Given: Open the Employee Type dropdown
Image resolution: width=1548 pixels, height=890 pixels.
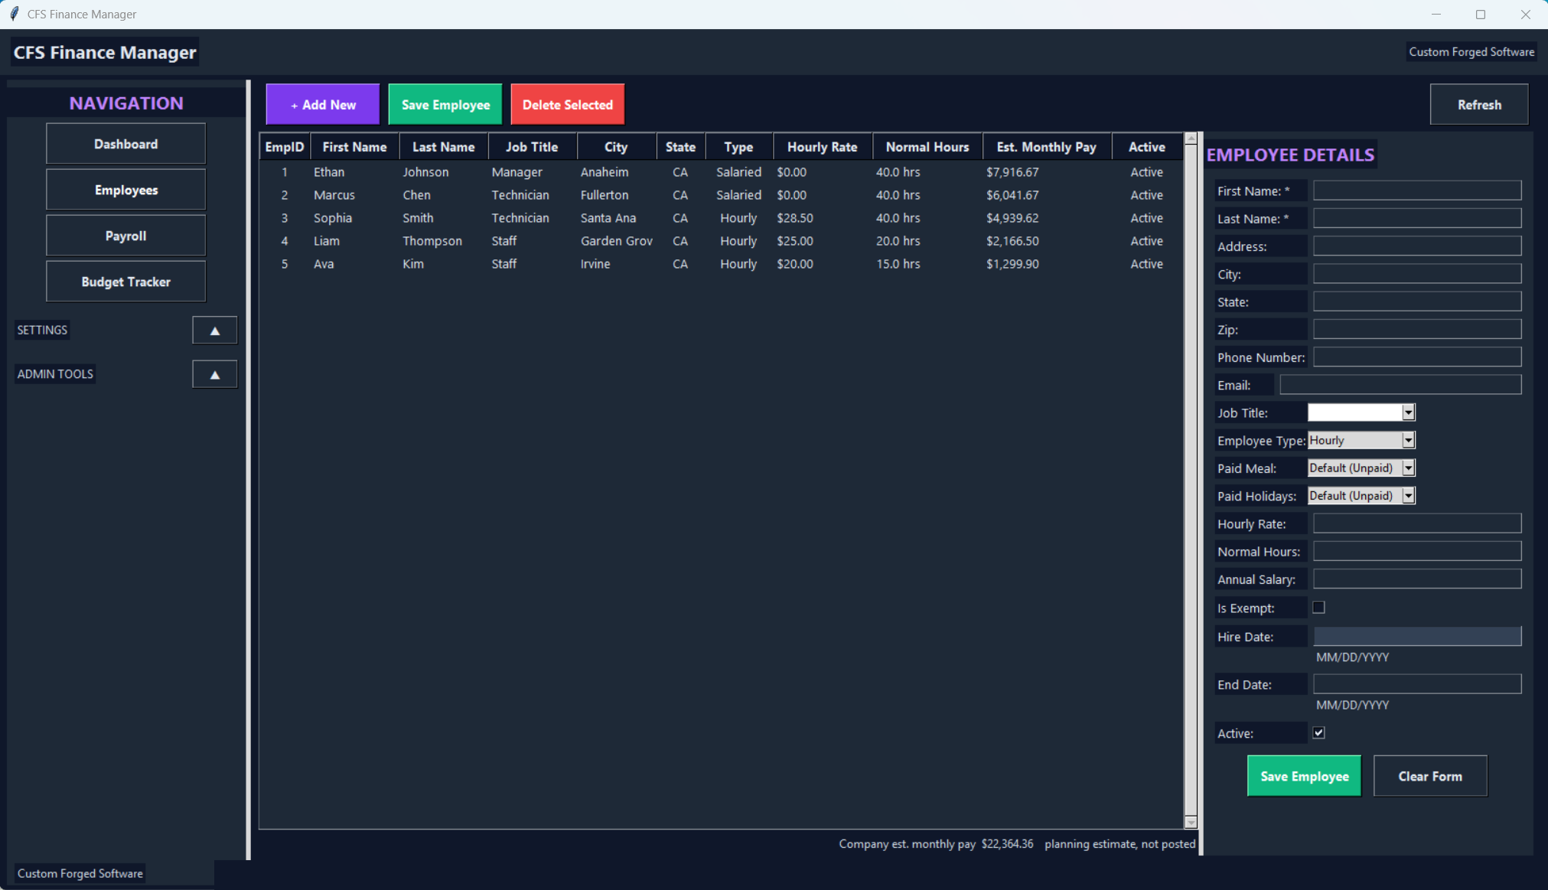Looking at the screenshot, I should click(1408, 440).
